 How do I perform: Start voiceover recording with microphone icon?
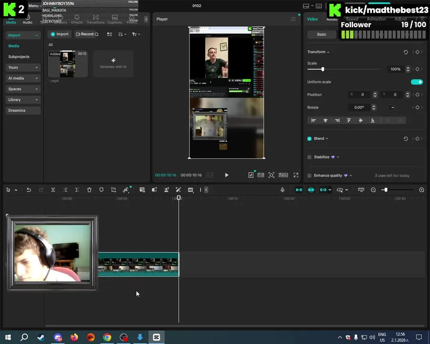click(282, 190)
